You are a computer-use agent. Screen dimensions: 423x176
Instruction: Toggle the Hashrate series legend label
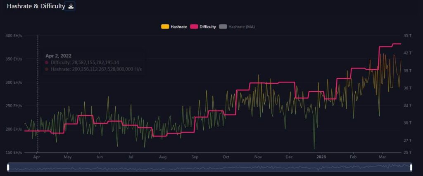pyautogui.click(x=178, y=27)
